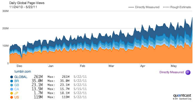Click the Directly Measured solid line legend
196x103 pixels.
pos(144,7)
